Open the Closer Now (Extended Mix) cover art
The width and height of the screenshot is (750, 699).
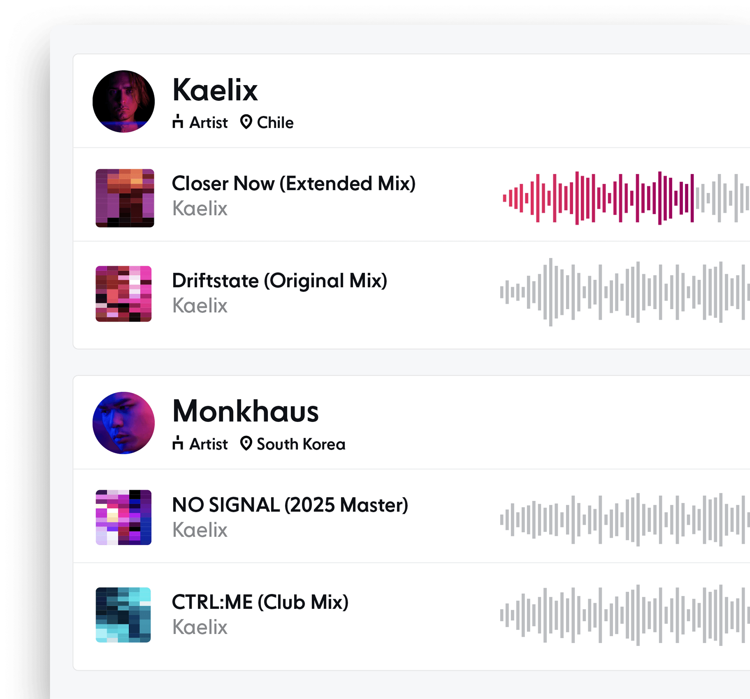125,198
